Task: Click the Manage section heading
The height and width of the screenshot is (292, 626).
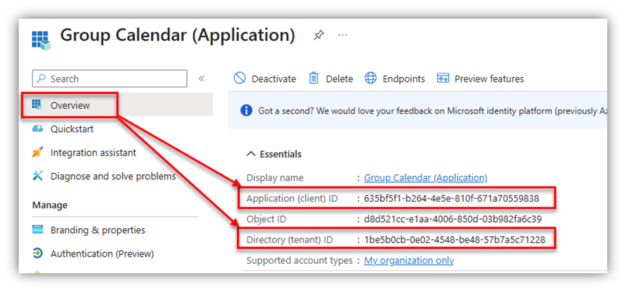Action: click(x=50, y=205)
